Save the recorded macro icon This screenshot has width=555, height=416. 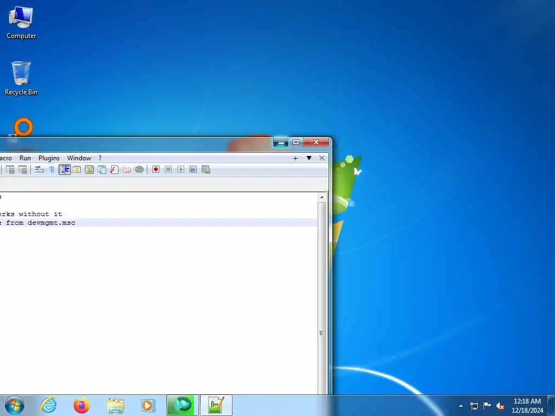206,170
